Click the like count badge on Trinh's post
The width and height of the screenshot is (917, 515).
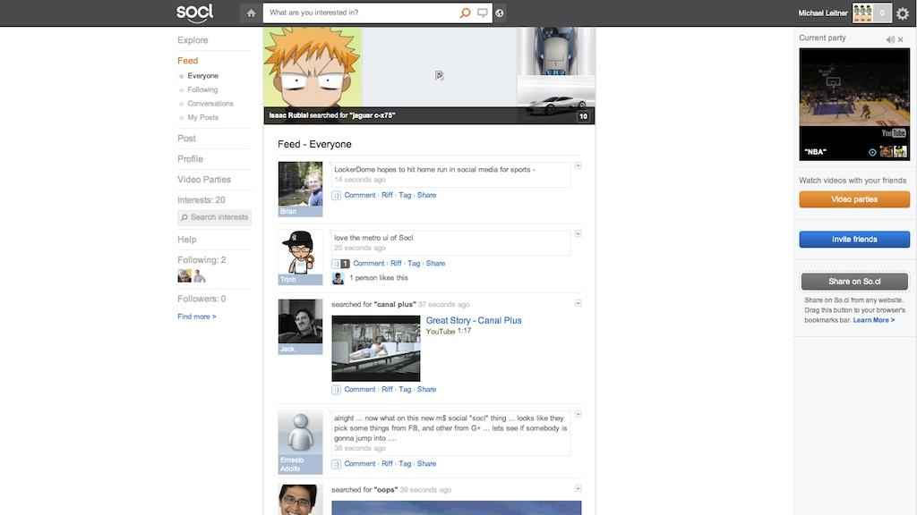[x=345, y=264]
